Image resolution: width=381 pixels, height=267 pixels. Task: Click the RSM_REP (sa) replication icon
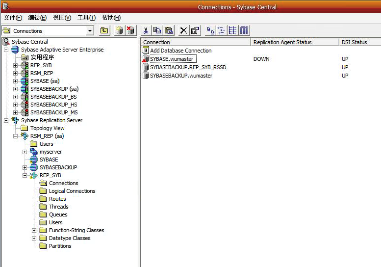[25, 136]
